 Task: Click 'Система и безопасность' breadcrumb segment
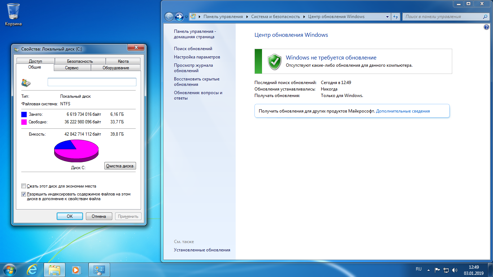click(x=276, y=17)
